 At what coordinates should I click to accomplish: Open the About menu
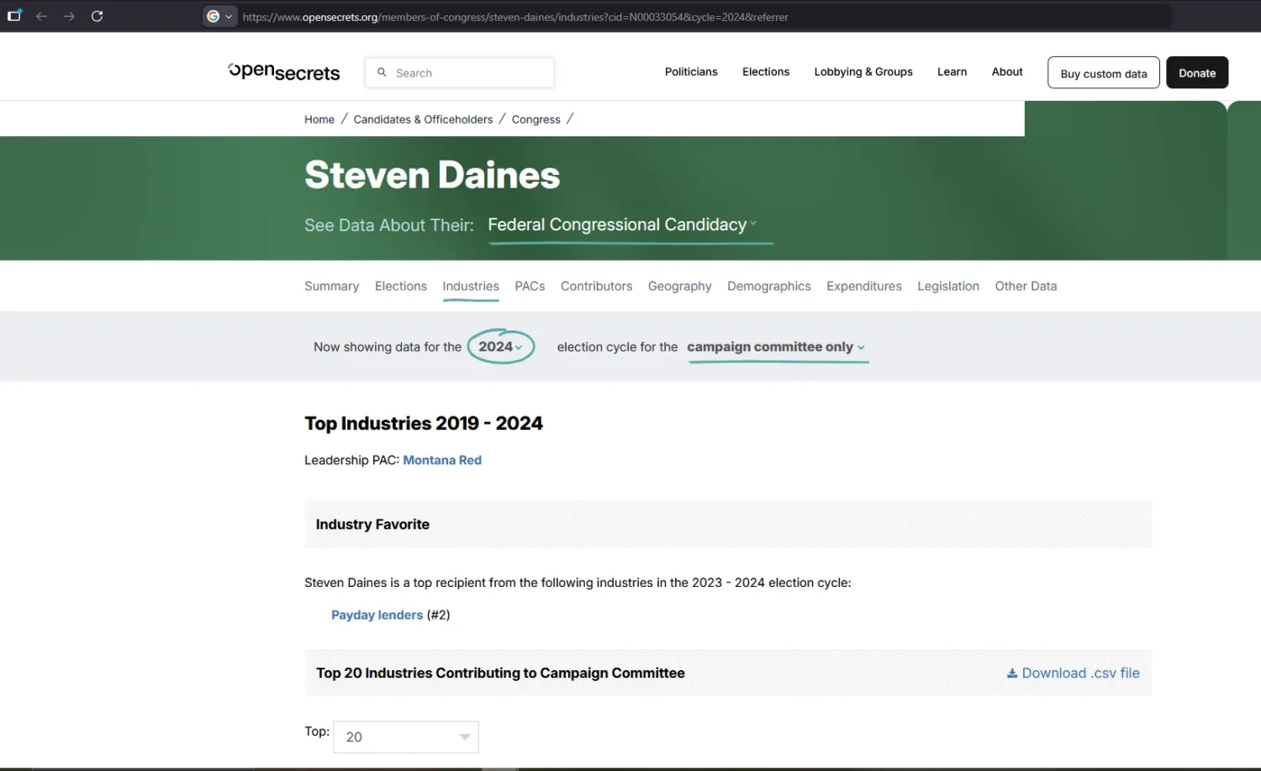click(x=1007, y=72)
